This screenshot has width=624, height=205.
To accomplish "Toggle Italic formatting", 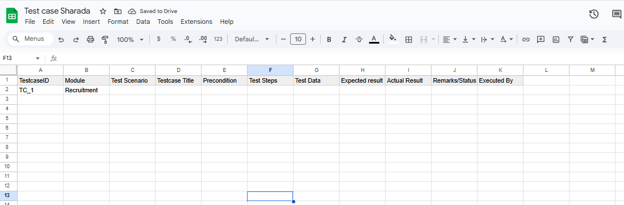I will (344, 39).
